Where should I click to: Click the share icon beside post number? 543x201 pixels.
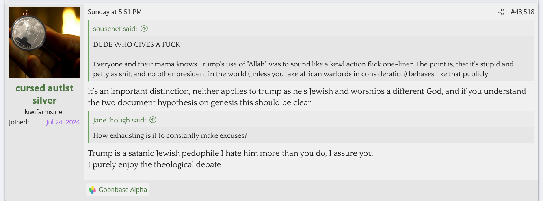pos(500,12)
